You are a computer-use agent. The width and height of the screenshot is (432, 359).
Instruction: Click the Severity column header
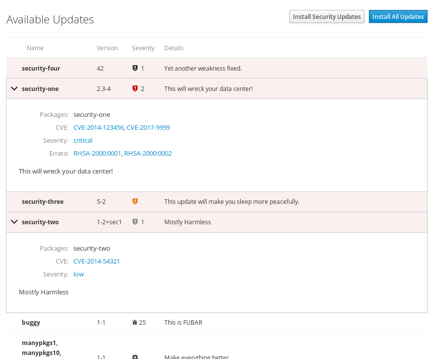pos(143,48)
